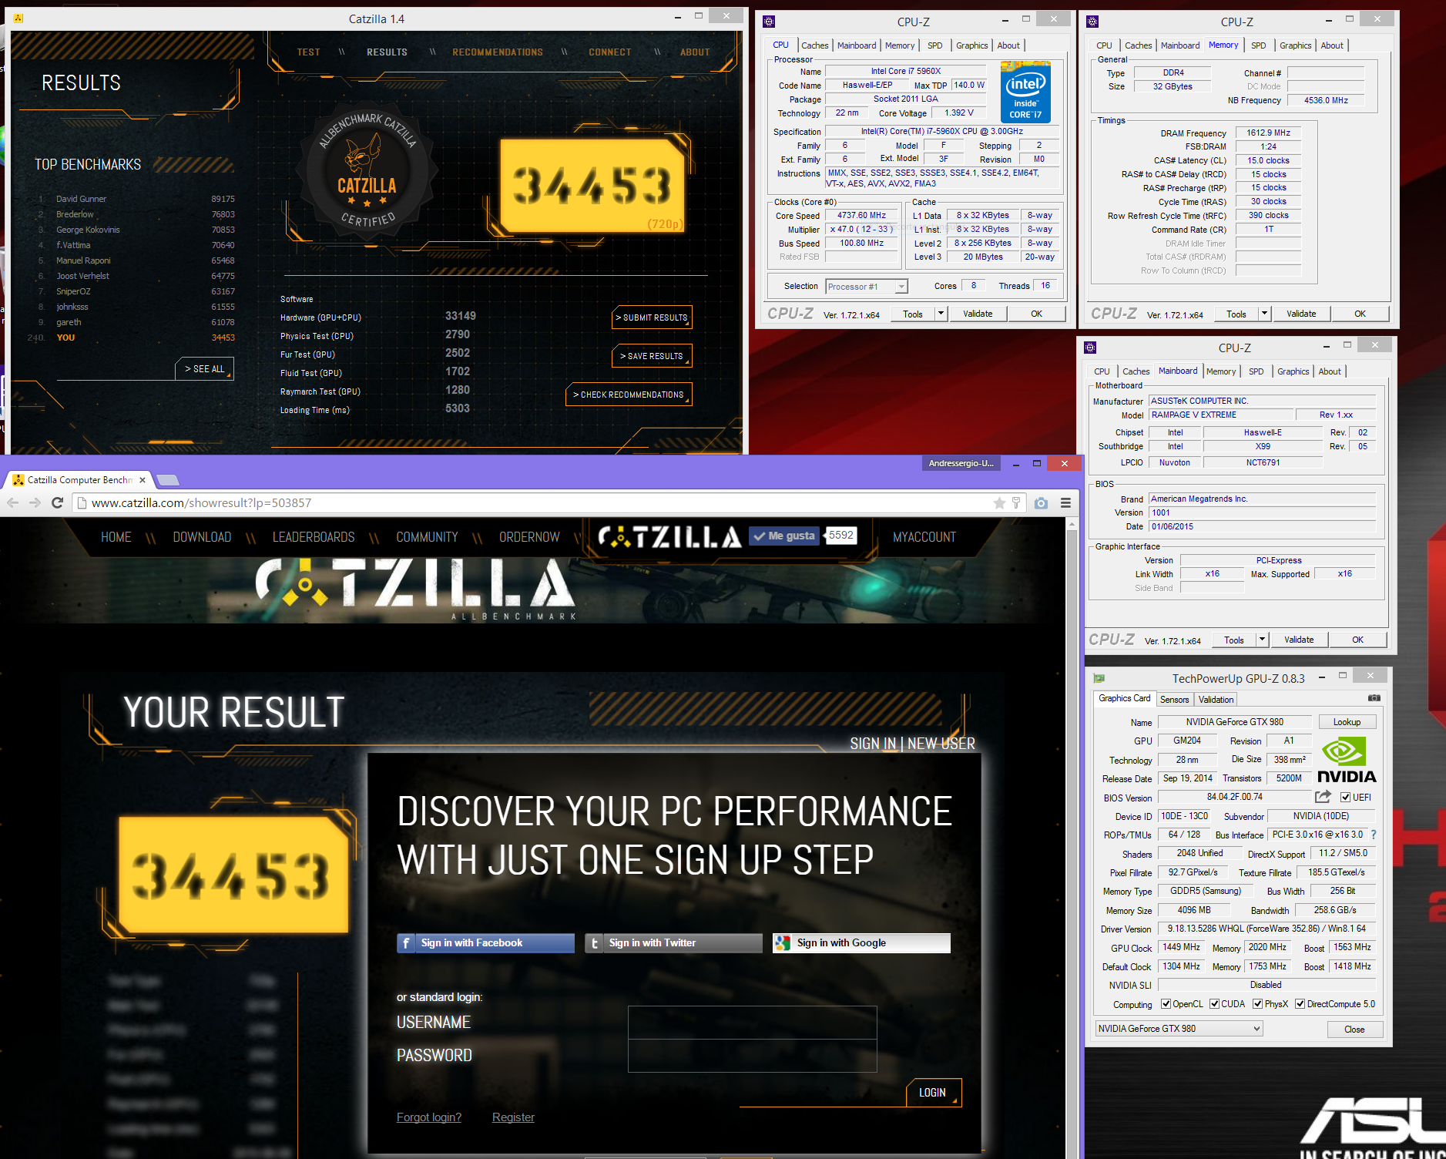Switch to the Validation tab in GPU-Z
The image size is (1446, 1159).
tap(1216, 700)
